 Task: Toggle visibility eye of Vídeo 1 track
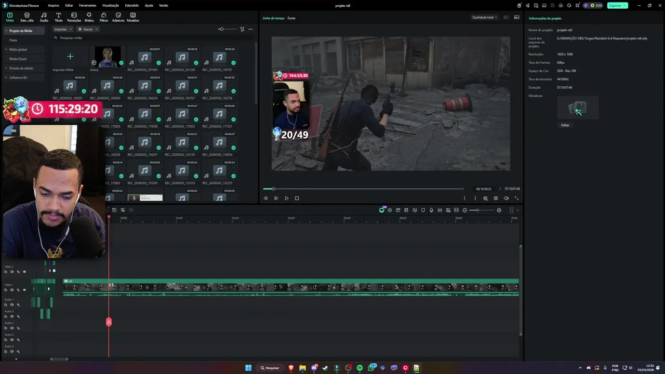24,290
